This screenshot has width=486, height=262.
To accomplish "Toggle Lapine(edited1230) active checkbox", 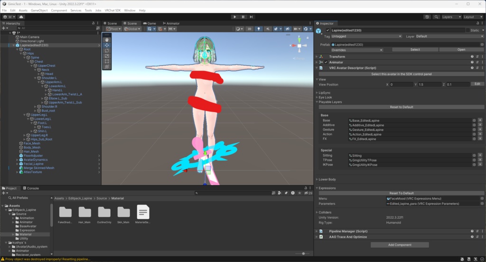I will click(x=327, y=30).
